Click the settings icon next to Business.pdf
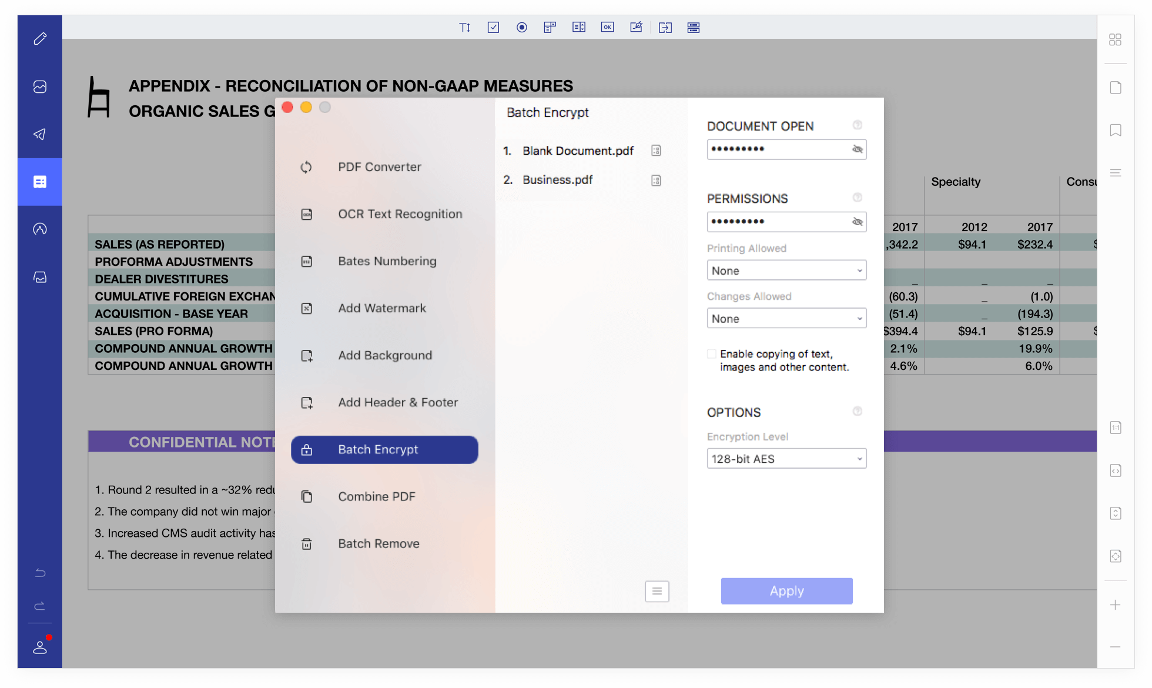The image size is (1152, 688). (x=656, y=181)
